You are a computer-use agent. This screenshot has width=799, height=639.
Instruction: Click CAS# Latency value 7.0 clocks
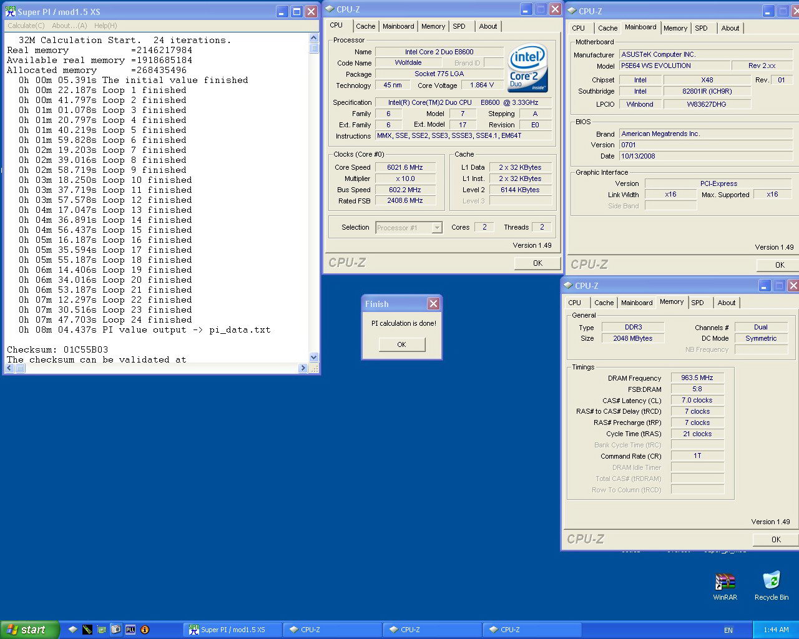click(697, 400)
